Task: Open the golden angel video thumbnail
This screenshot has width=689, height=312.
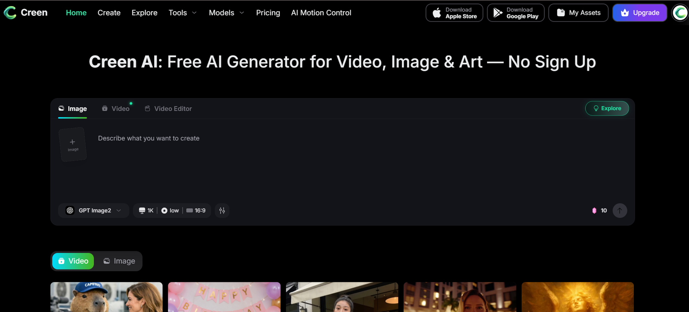Action: pyautogui.click(x=578, y=297)
